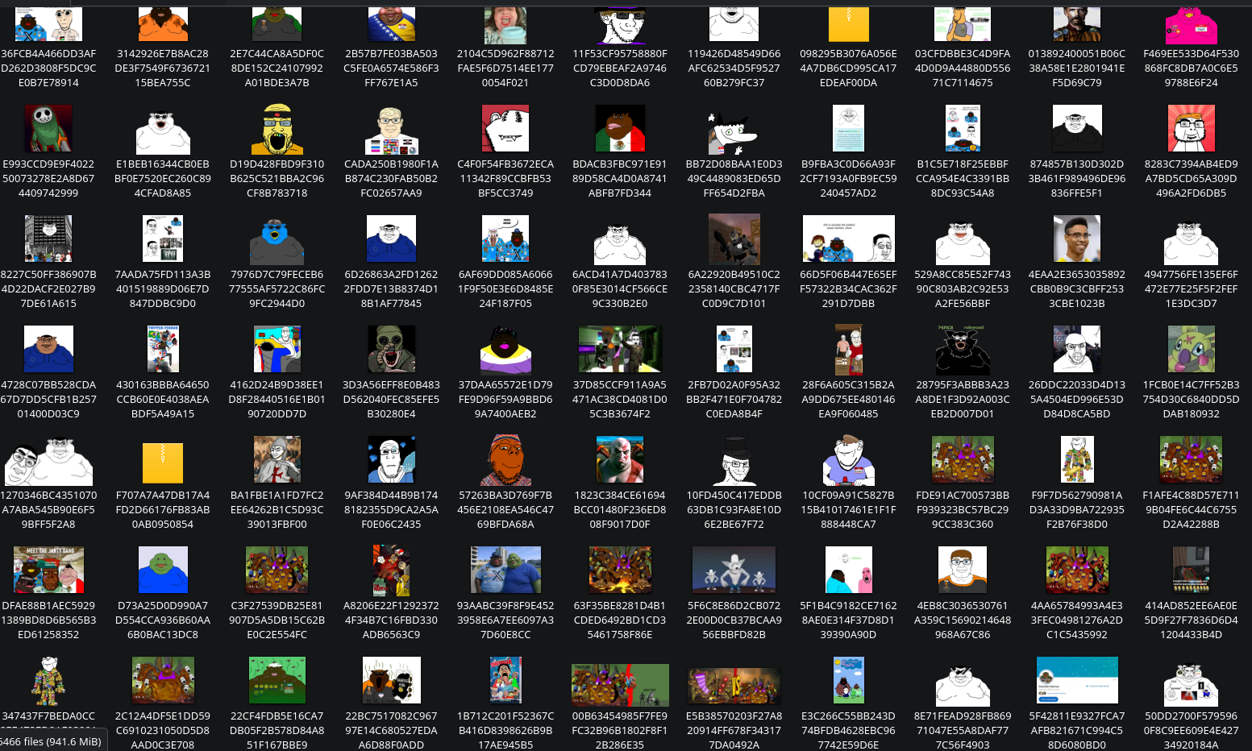Click the gas mask image 3D3A56EFF8E0B483

pos(391,350)
